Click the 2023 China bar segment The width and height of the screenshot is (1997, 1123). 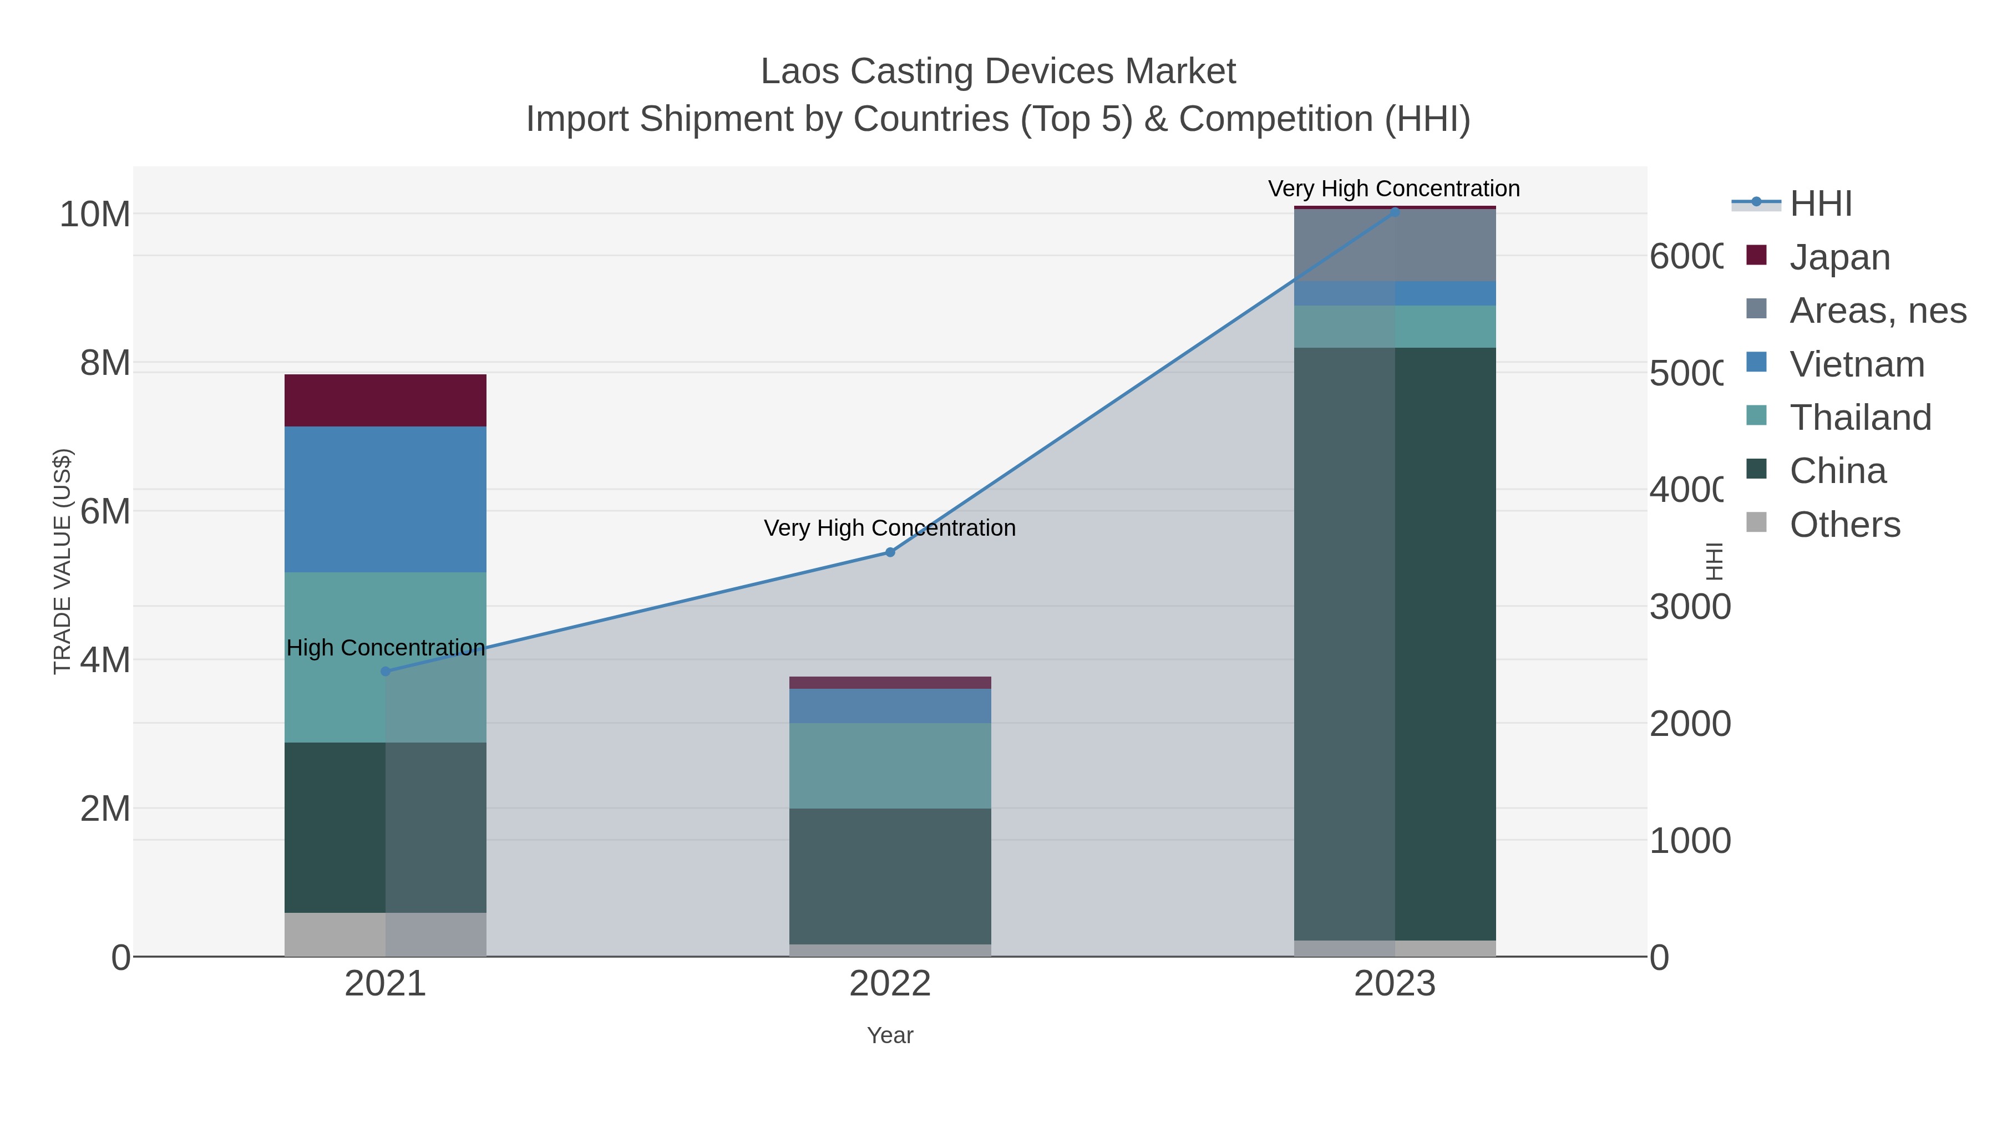(1395, 644)
